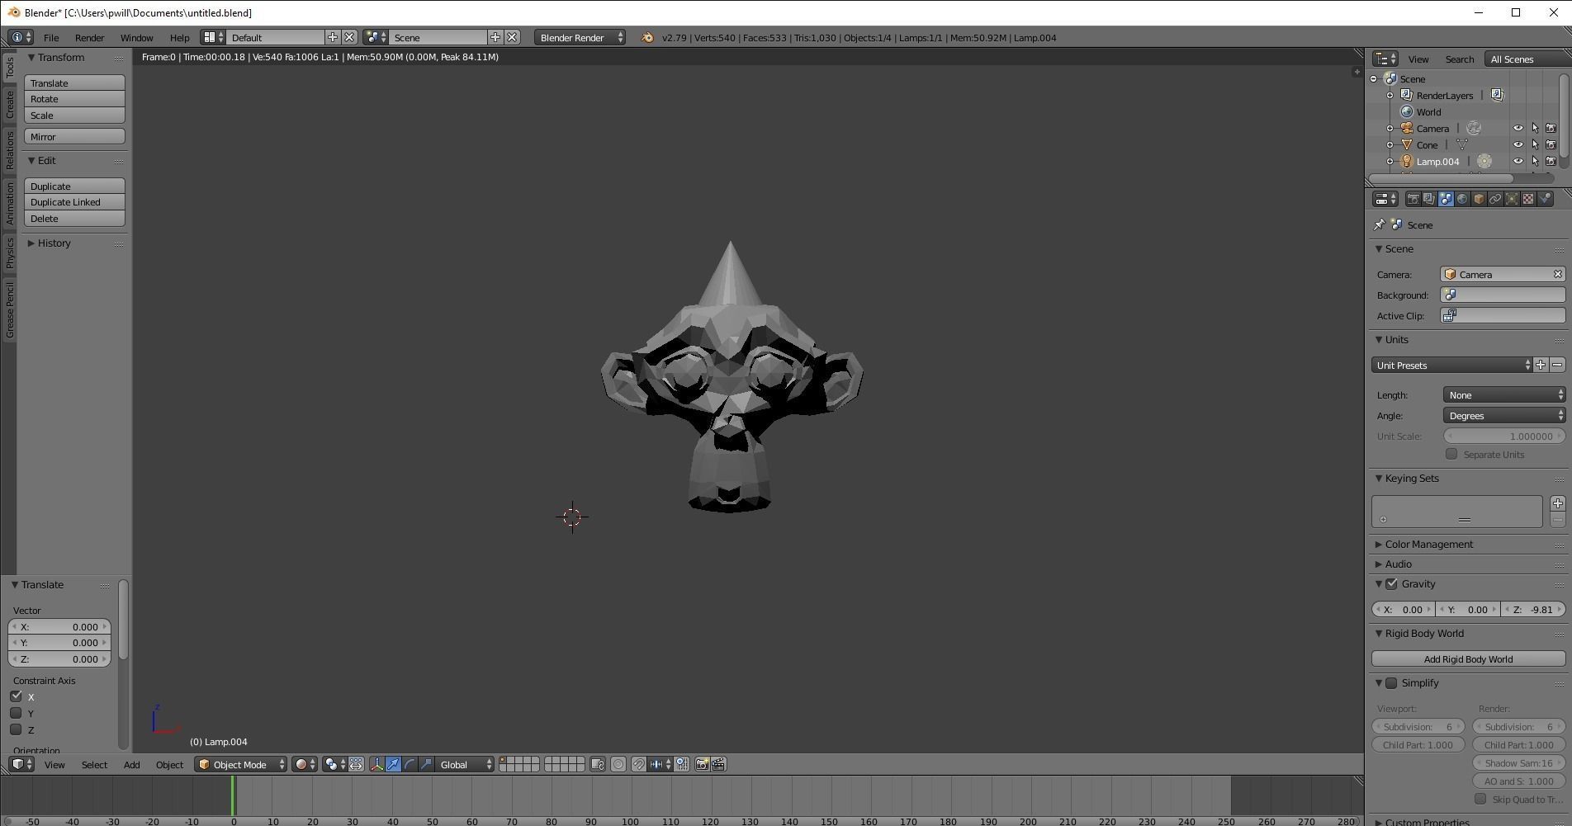Open the Physics properties tab icon

(x=1545, y=199)
